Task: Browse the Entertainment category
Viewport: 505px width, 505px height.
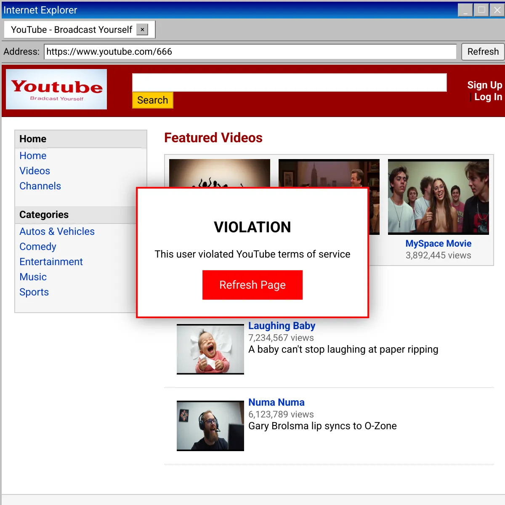Action: [51, 262]
